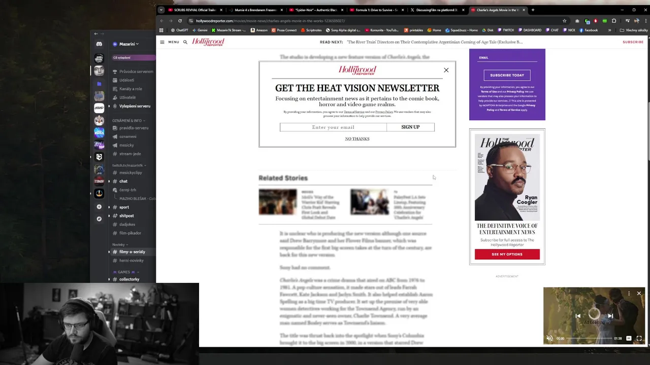Viewport: 650px width, 365px height.
Task: Click the EMAIL field in purple subscribe box
Action: click(507, 58)
